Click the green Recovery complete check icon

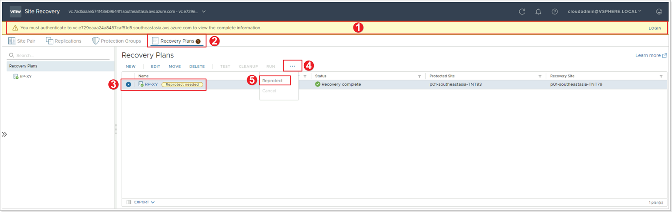(318, 84)
